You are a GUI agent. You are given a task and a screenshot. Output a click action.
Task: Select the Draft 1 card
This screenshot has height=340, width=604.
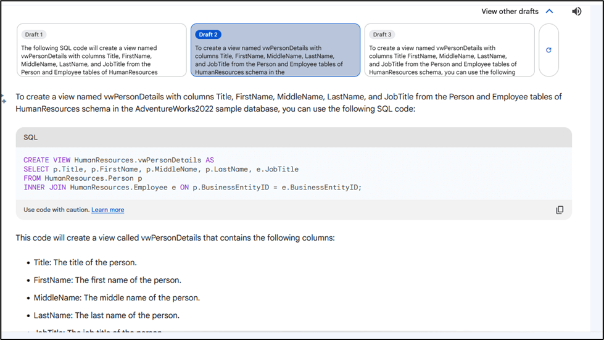click(x=102, y=50)
